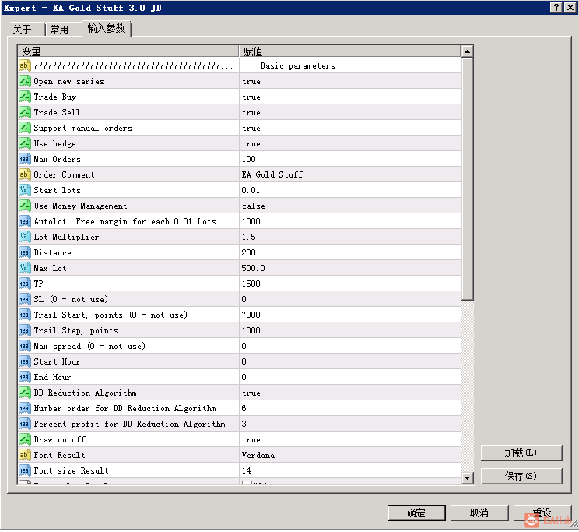This screenshot has height=532, width=579.
Task: Click the double icon beside Lot Multiplier
Action: coord(25,237)
